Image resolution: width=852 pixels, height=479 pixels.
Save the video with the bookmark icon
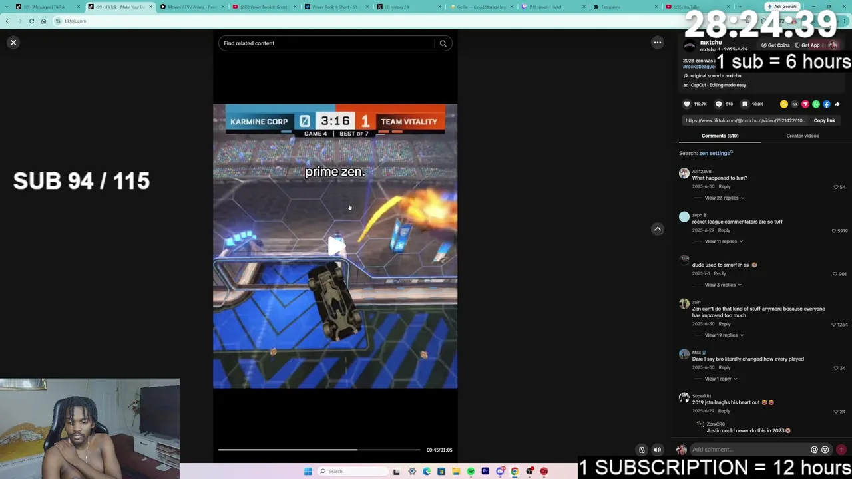[x=745, y=104]
